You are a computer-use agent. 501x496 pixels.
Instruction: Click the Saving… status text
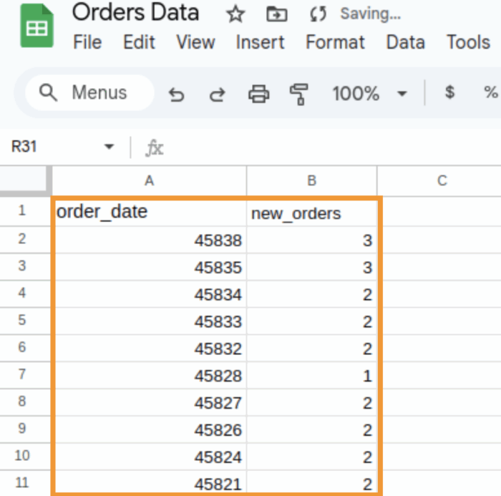370,14
